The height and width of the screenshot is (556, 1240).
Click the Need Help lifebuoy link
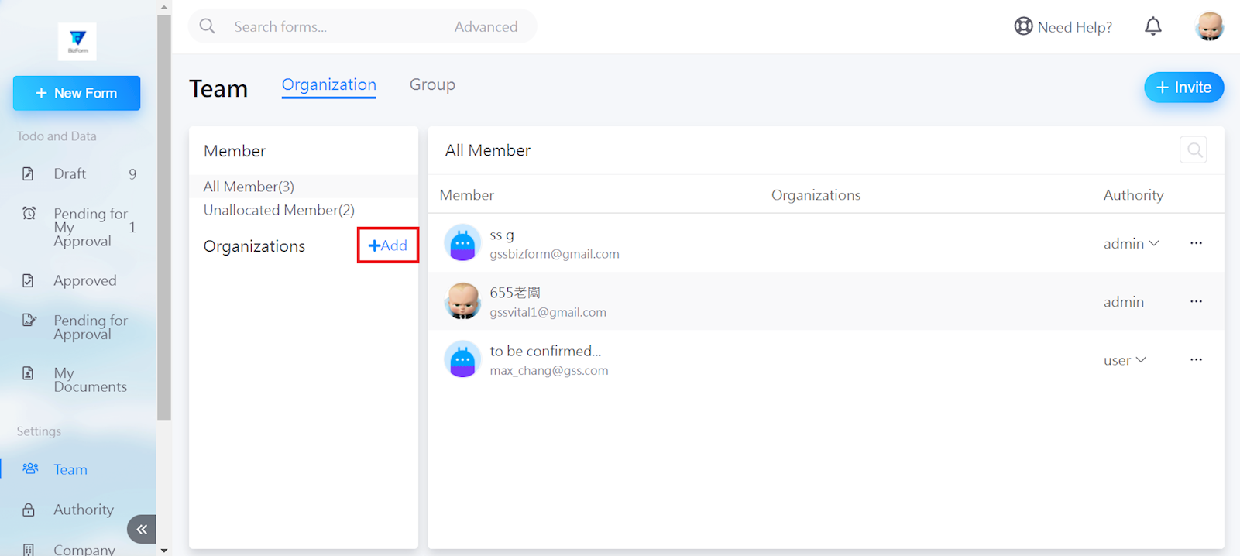1063,27
